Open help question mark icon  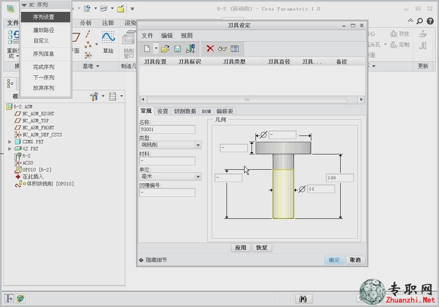click(x=430, y=21)
